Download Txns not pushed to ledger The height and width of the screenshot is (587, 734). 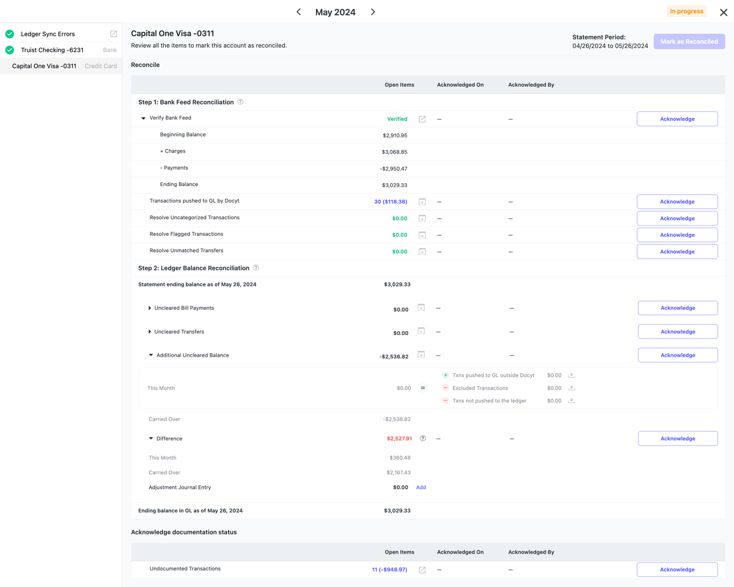[x=571, y=401]
